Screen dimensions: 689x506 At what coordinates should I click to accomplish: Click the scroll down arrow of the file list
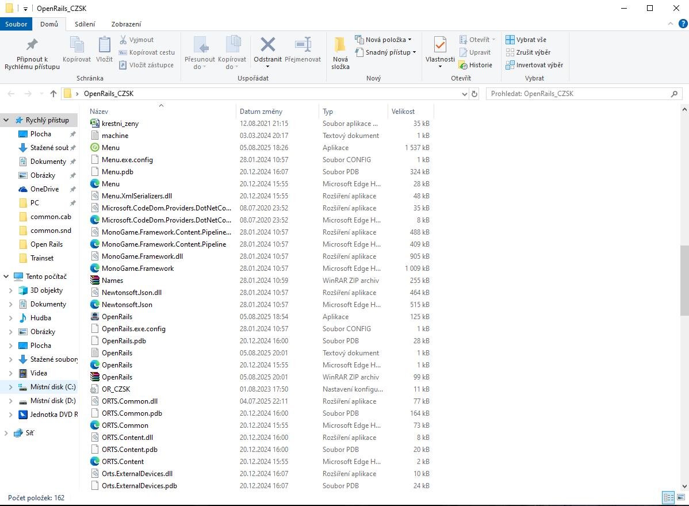point(684,486)
